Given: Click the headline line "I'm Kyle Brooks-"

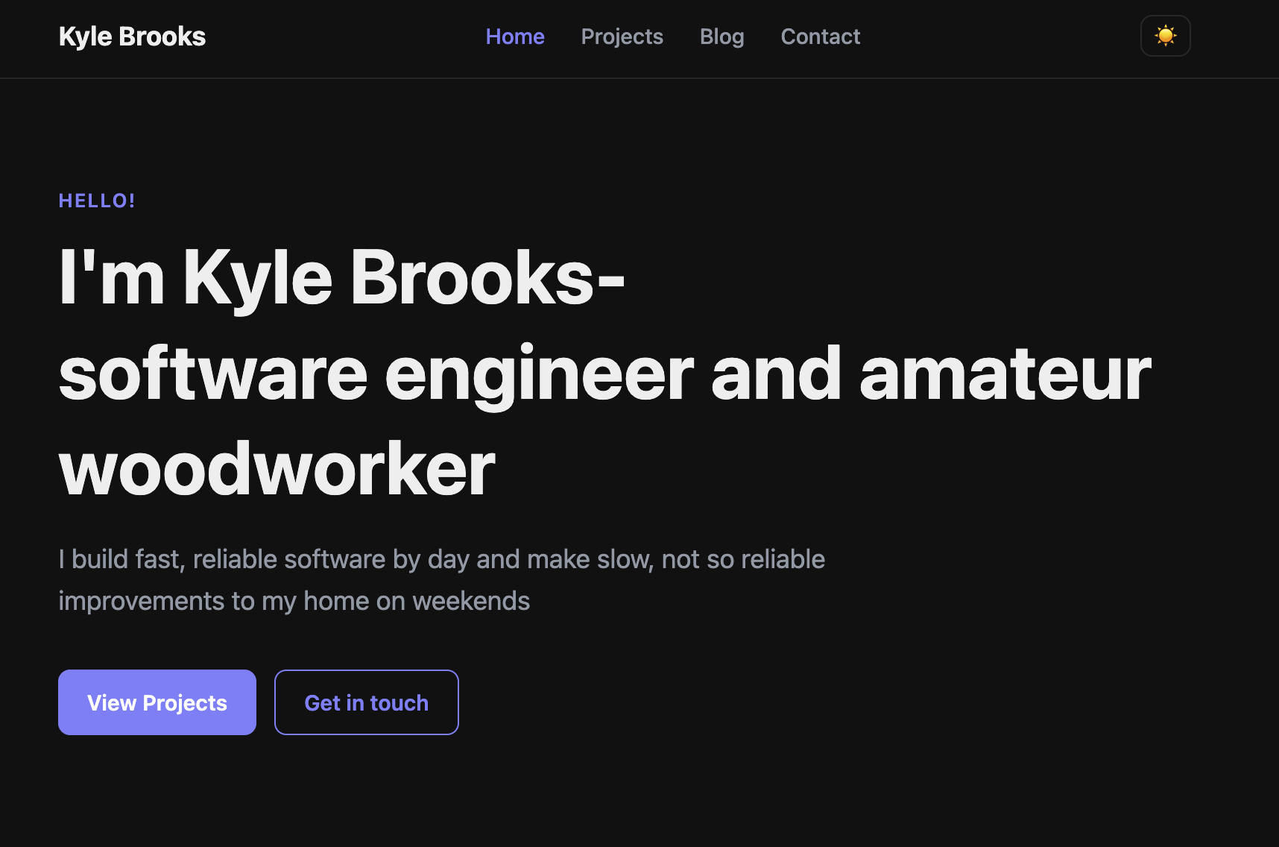Looking at the screenshot, I should coord(342,277).
